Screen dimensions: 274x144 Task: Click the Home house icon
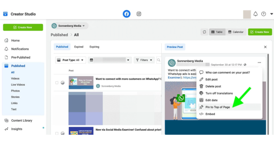click(x=6, y=40)
